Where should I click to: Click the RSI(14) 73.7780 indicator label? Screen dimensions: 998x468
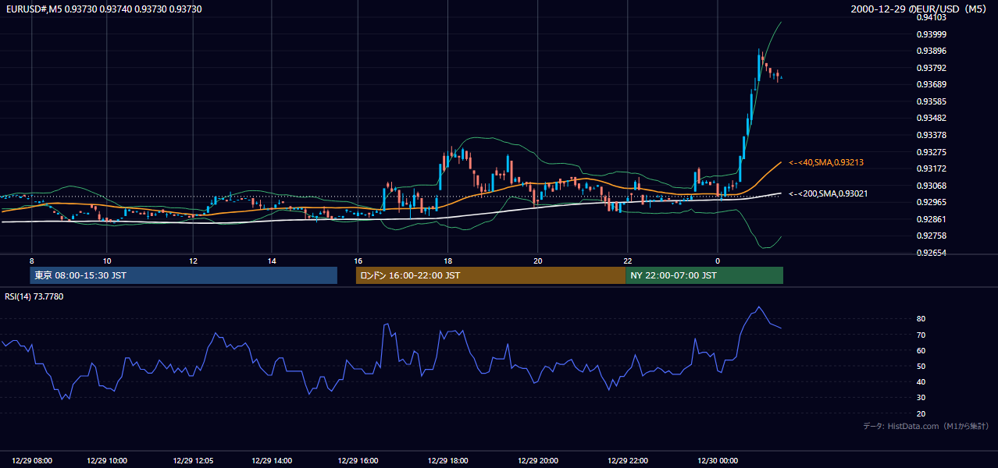(34, 296)
